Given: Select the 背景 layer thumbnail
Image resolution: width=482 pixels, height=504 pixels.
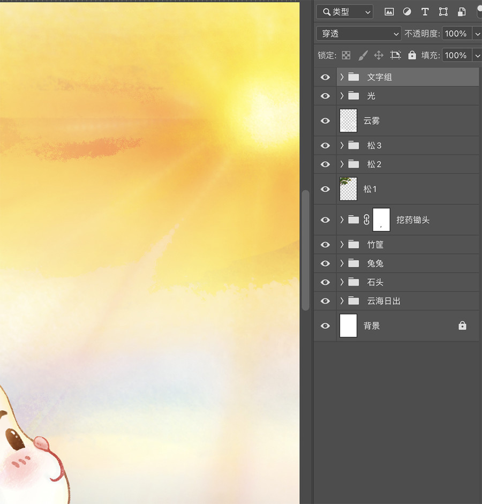Looking at the screenshot, I should [x=348, y=326].
